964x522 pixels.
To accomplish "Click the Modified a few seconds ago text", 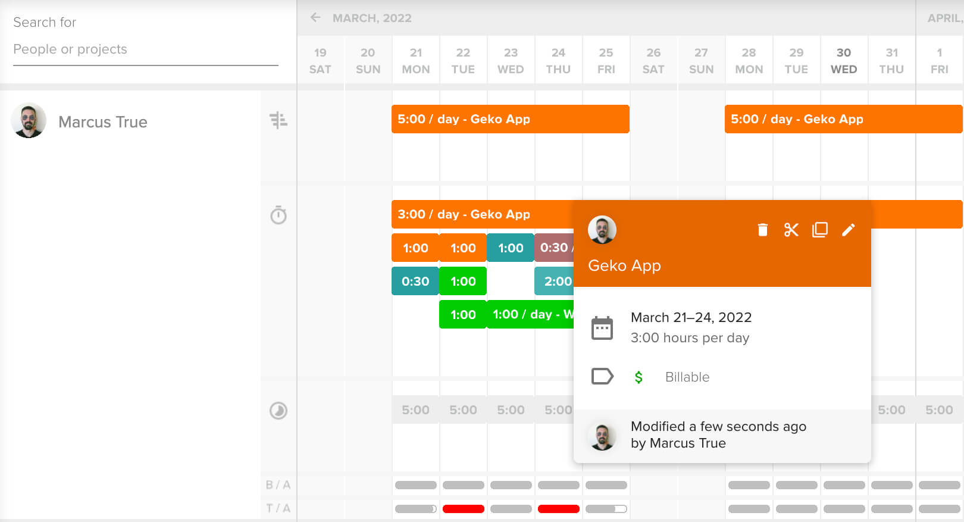I will coord(718,426).
